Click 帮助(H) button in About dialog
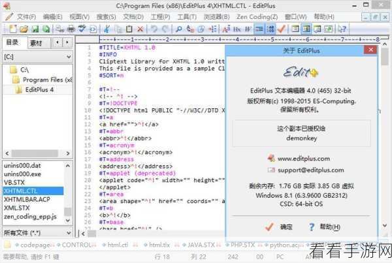 click(x=325, y=227)
